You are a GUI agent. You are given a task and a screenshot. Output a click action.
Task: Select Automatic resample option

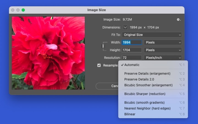pos(132,65)
